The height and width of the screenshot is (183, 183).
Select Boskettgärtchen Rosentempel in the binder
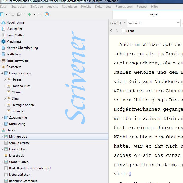[30, 168]
